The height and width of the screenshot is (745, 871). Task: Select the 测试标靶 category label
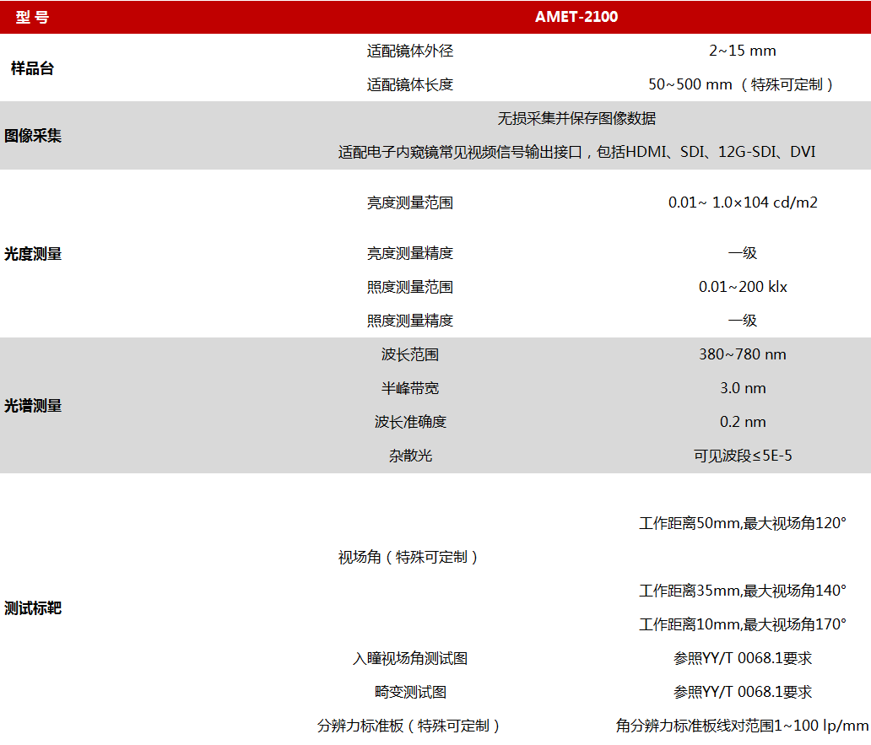coord(33,607)
